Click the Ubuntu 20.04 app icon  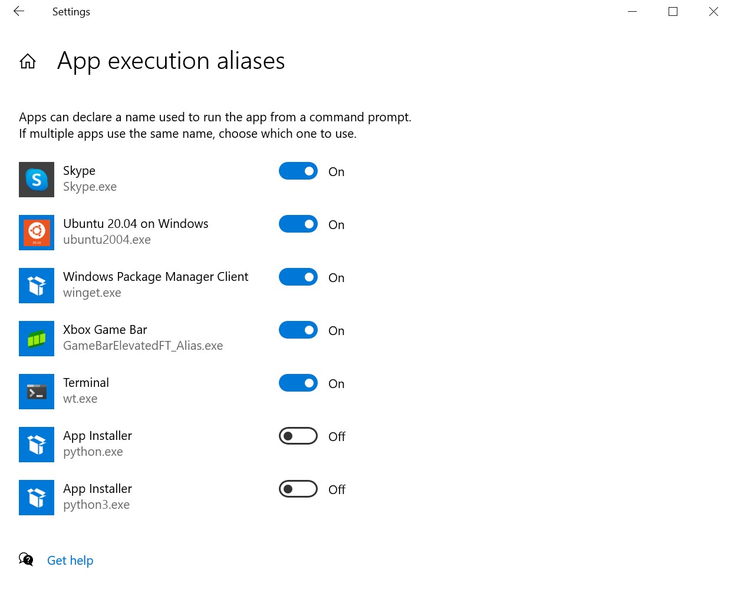tap(37, 233)
